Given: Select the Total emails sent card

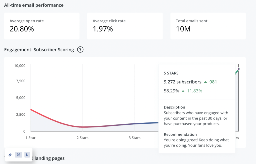Looking at the screenshot, I should (x=208, y=26).
